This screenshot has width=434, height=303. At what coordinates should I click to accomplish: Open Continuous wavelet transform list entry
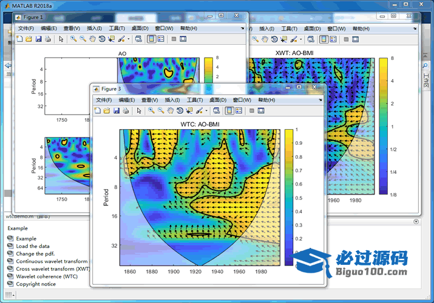[52, 261]
